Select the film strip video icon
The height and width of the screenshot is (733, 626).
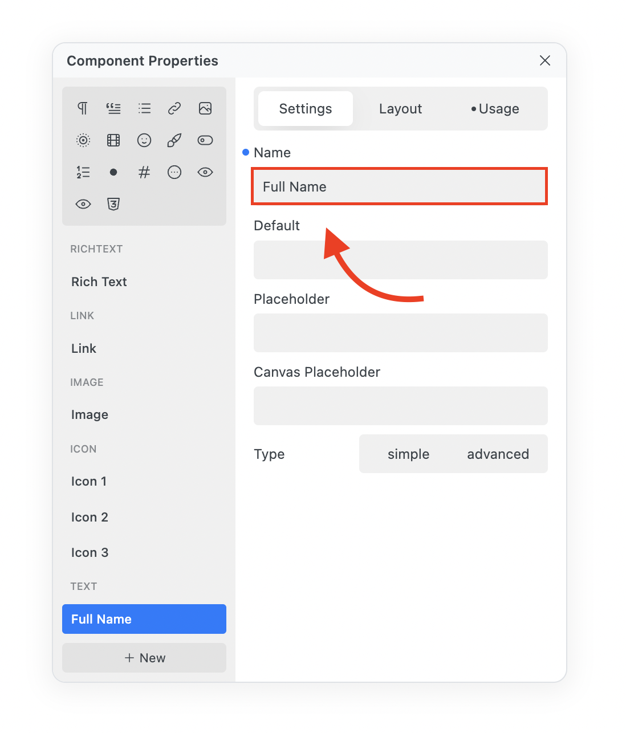[113, 140]
